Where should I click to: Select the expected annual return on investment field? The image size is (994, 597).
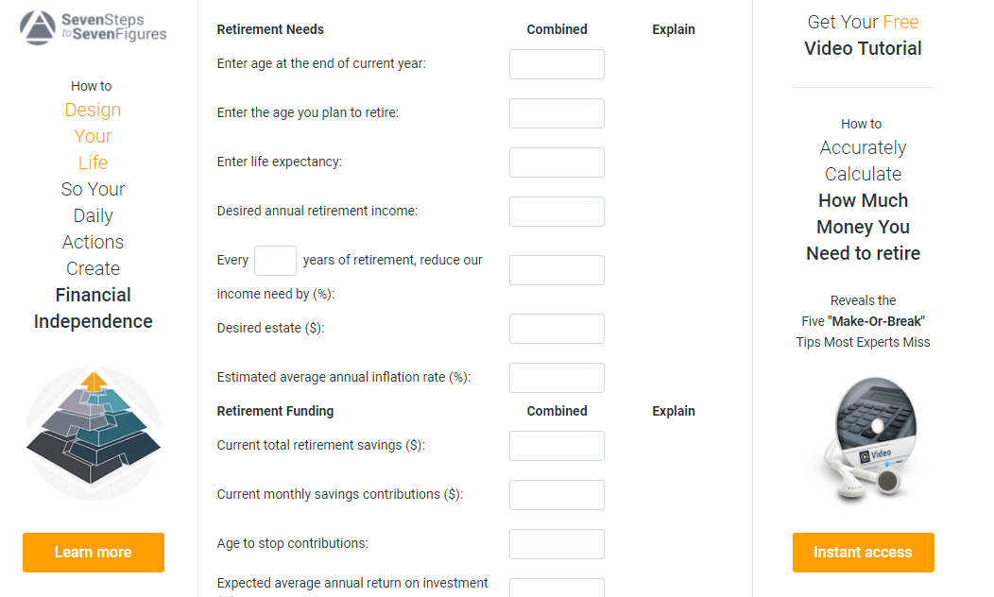[x=557, y=588]
